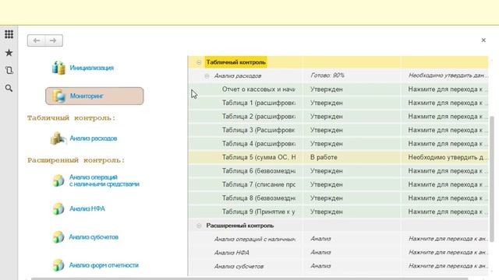
Task: Select the Таблица 2 (расшифровк row
Action: [x=338, y=117]
